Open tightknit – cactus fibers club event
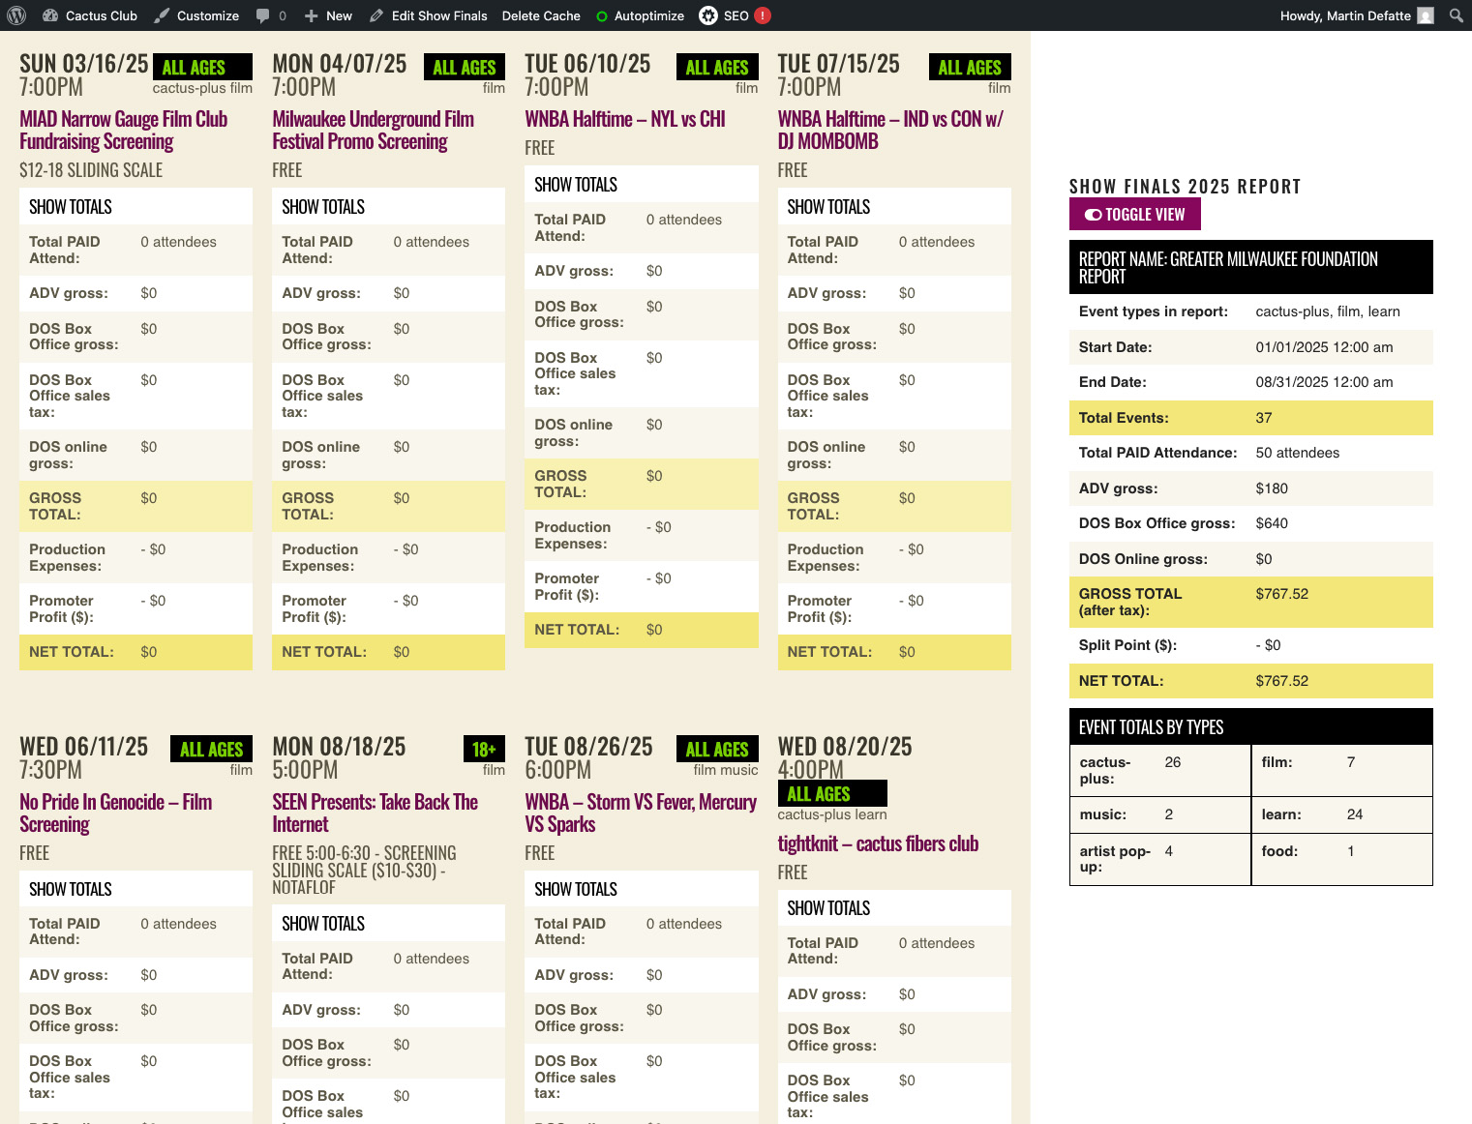 (x=877, y=843)
